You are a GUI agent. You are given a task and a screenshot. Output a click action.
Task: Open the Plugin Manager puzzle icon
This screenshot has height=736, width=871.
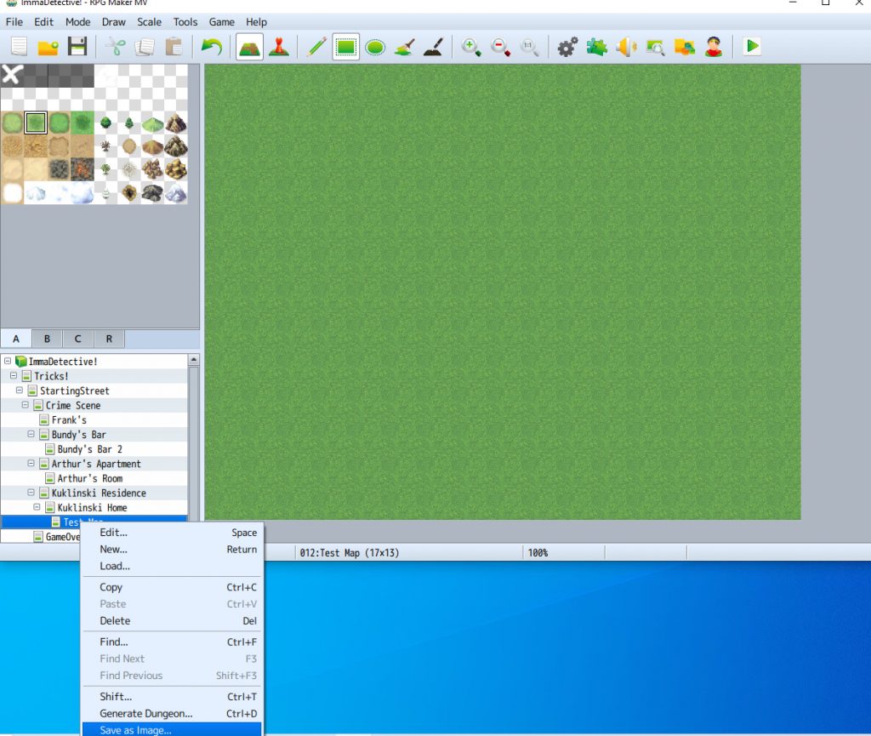pos(595,48)
